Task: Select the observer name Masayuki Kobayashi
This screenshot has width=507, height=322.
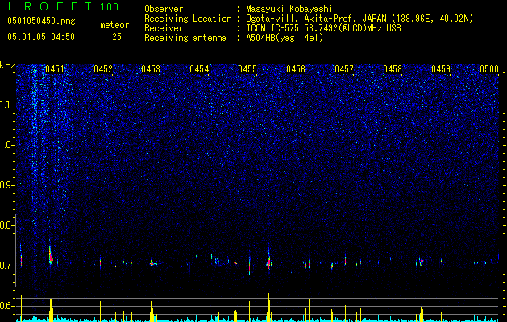Action: point(289,9)
